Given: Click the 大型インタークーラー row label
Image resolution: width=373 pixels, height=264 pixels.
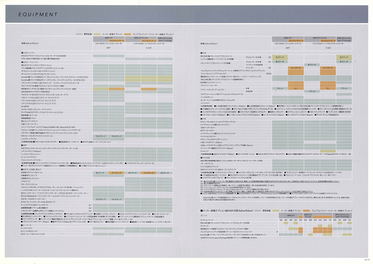Looking at the screenshot, I should point(29,124).
